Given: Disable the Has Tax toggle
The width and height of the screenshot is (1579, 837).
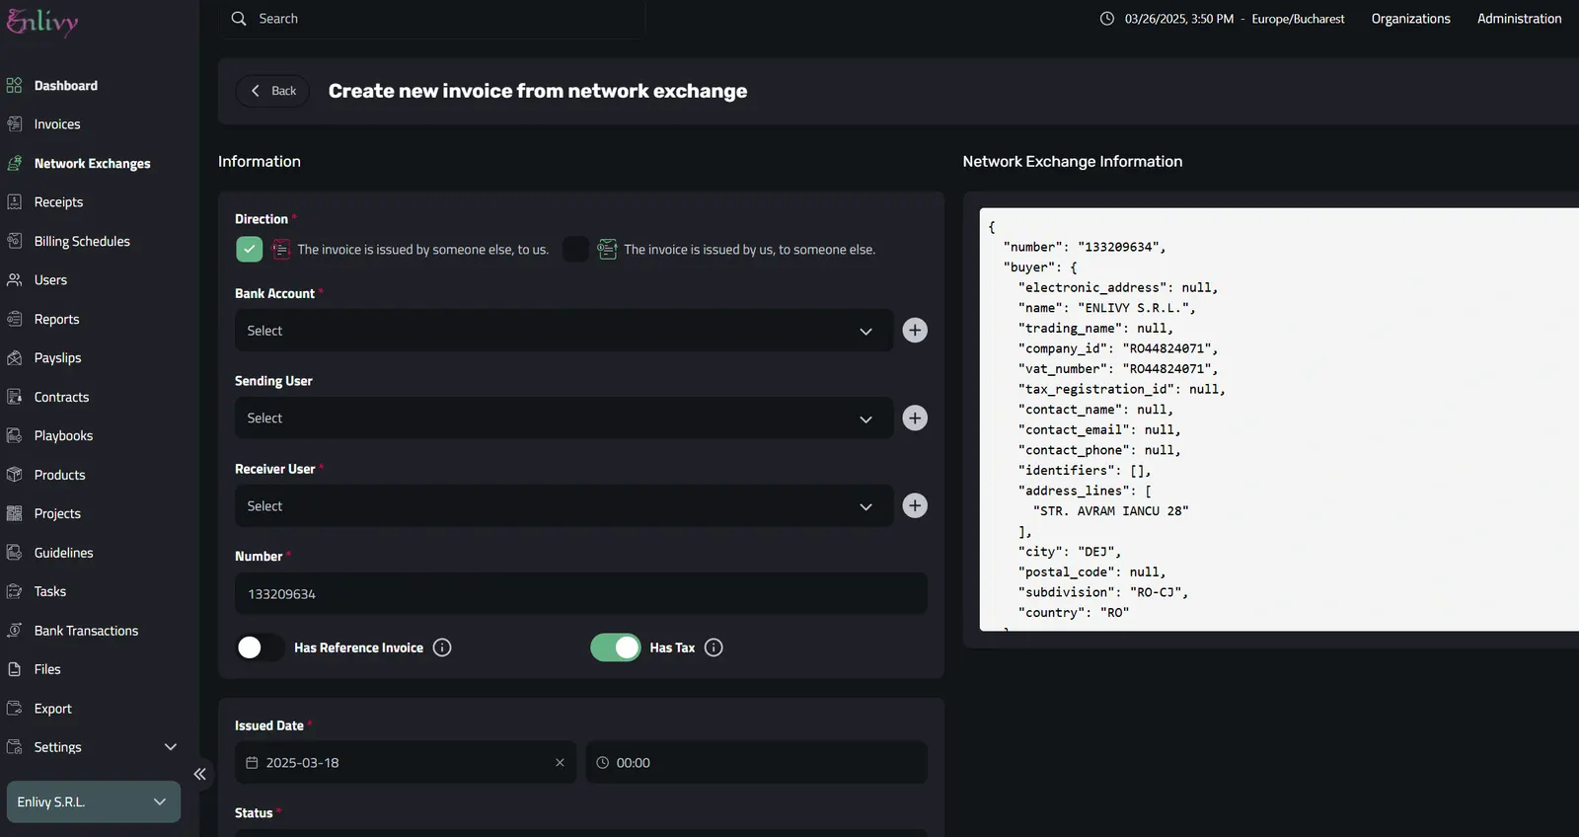Looking at the screenshot, I should (x=616, y=647).
